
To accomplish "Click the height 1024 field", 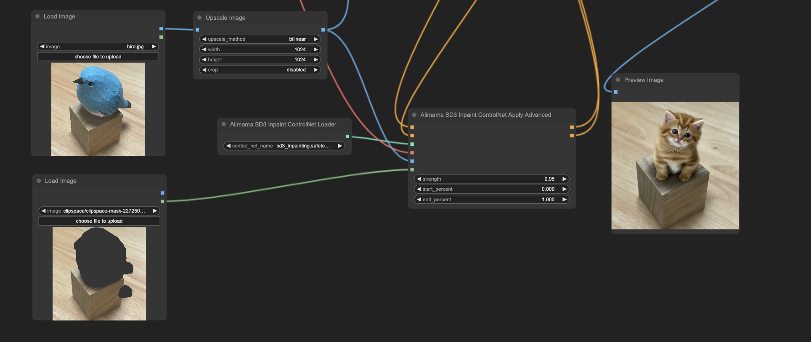I will [x=260, y=60].
